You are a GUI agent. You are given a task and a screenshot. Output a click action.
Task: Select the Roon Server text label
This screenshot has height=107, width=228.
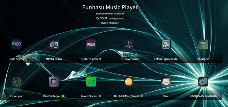tap(17, 59)
